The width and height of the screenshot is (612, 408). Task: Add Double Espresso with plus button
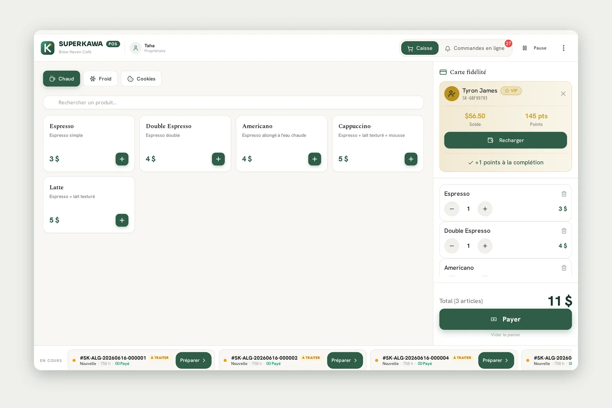click(218, 159)
